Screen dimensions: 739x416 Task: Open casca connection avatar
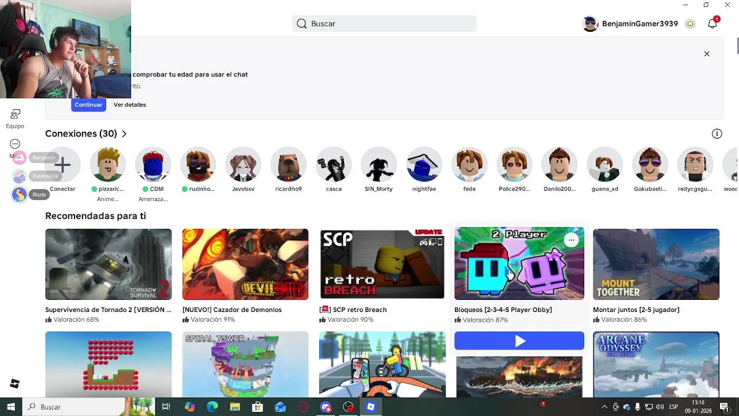[334, 165]
